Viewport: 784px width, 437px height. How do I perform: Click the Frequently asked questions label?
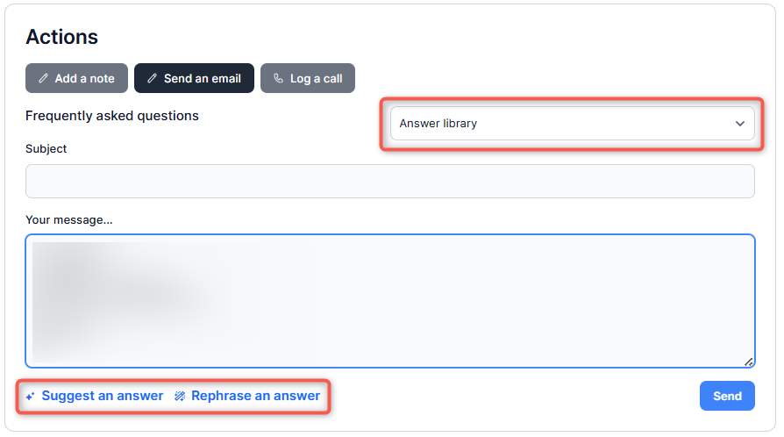coord(112,116)
